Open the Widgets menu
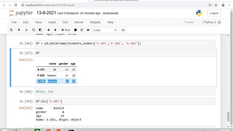 click(x=95, y=22)
